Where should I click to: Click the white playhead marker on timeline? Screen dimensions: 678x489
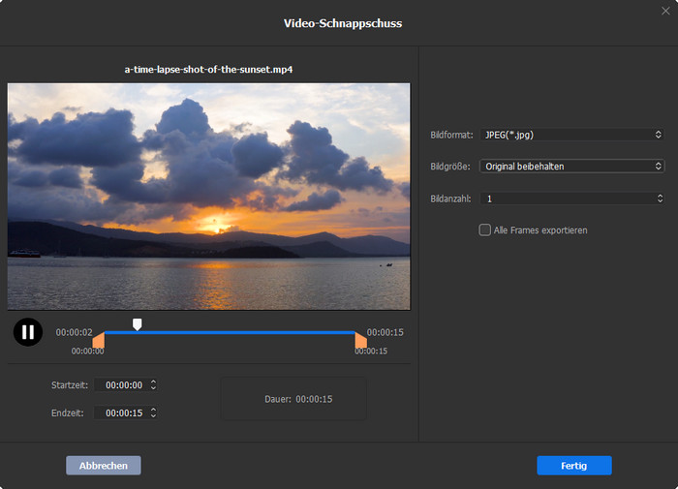coord(138,324)
